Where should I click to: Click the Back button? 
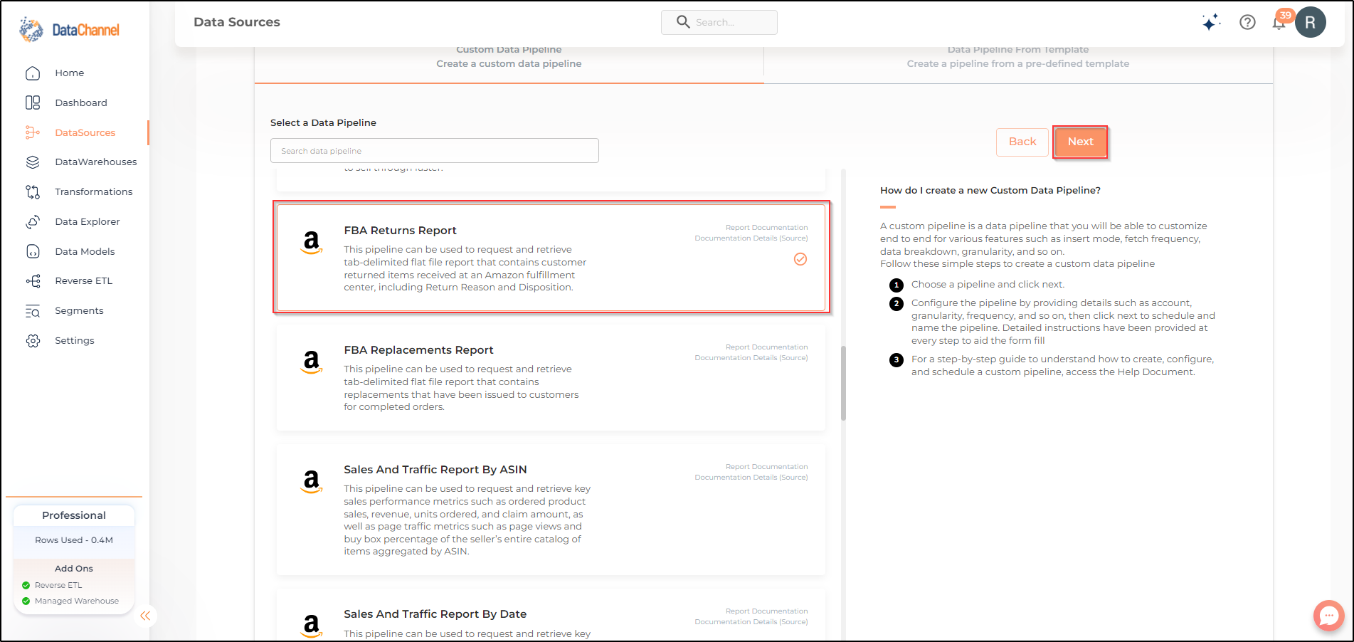1022,142
